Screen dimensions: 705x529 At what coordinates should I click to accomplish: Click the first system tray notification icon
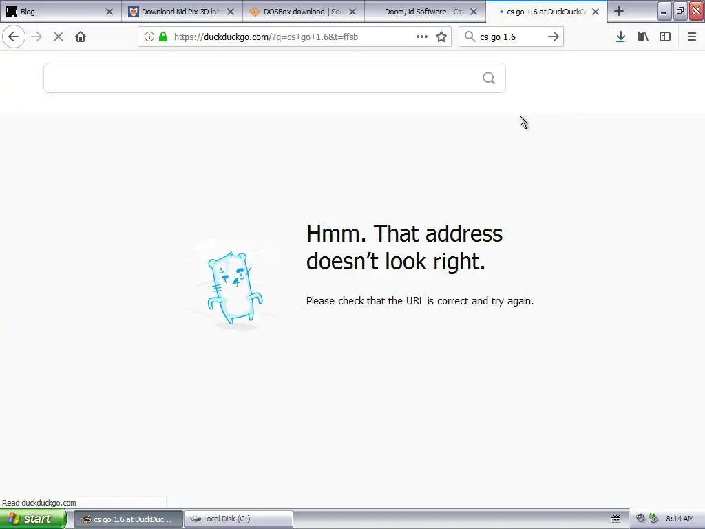pos(640,519)
